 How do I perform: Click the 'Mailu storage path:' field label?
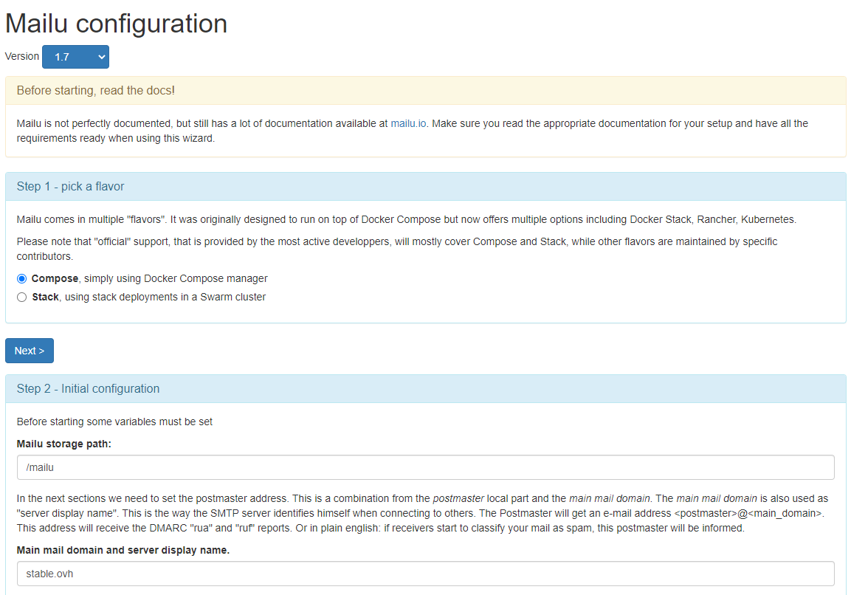63,444
